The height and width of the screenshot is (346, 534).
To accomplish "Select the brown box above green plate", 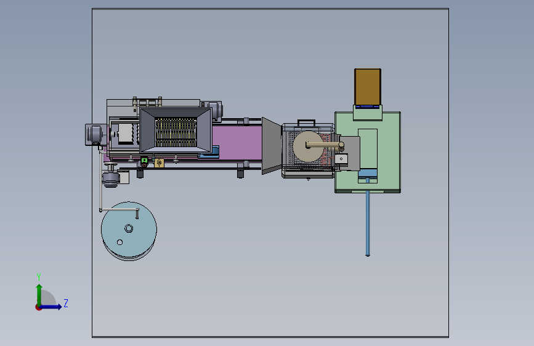I will tap(368, 87).
